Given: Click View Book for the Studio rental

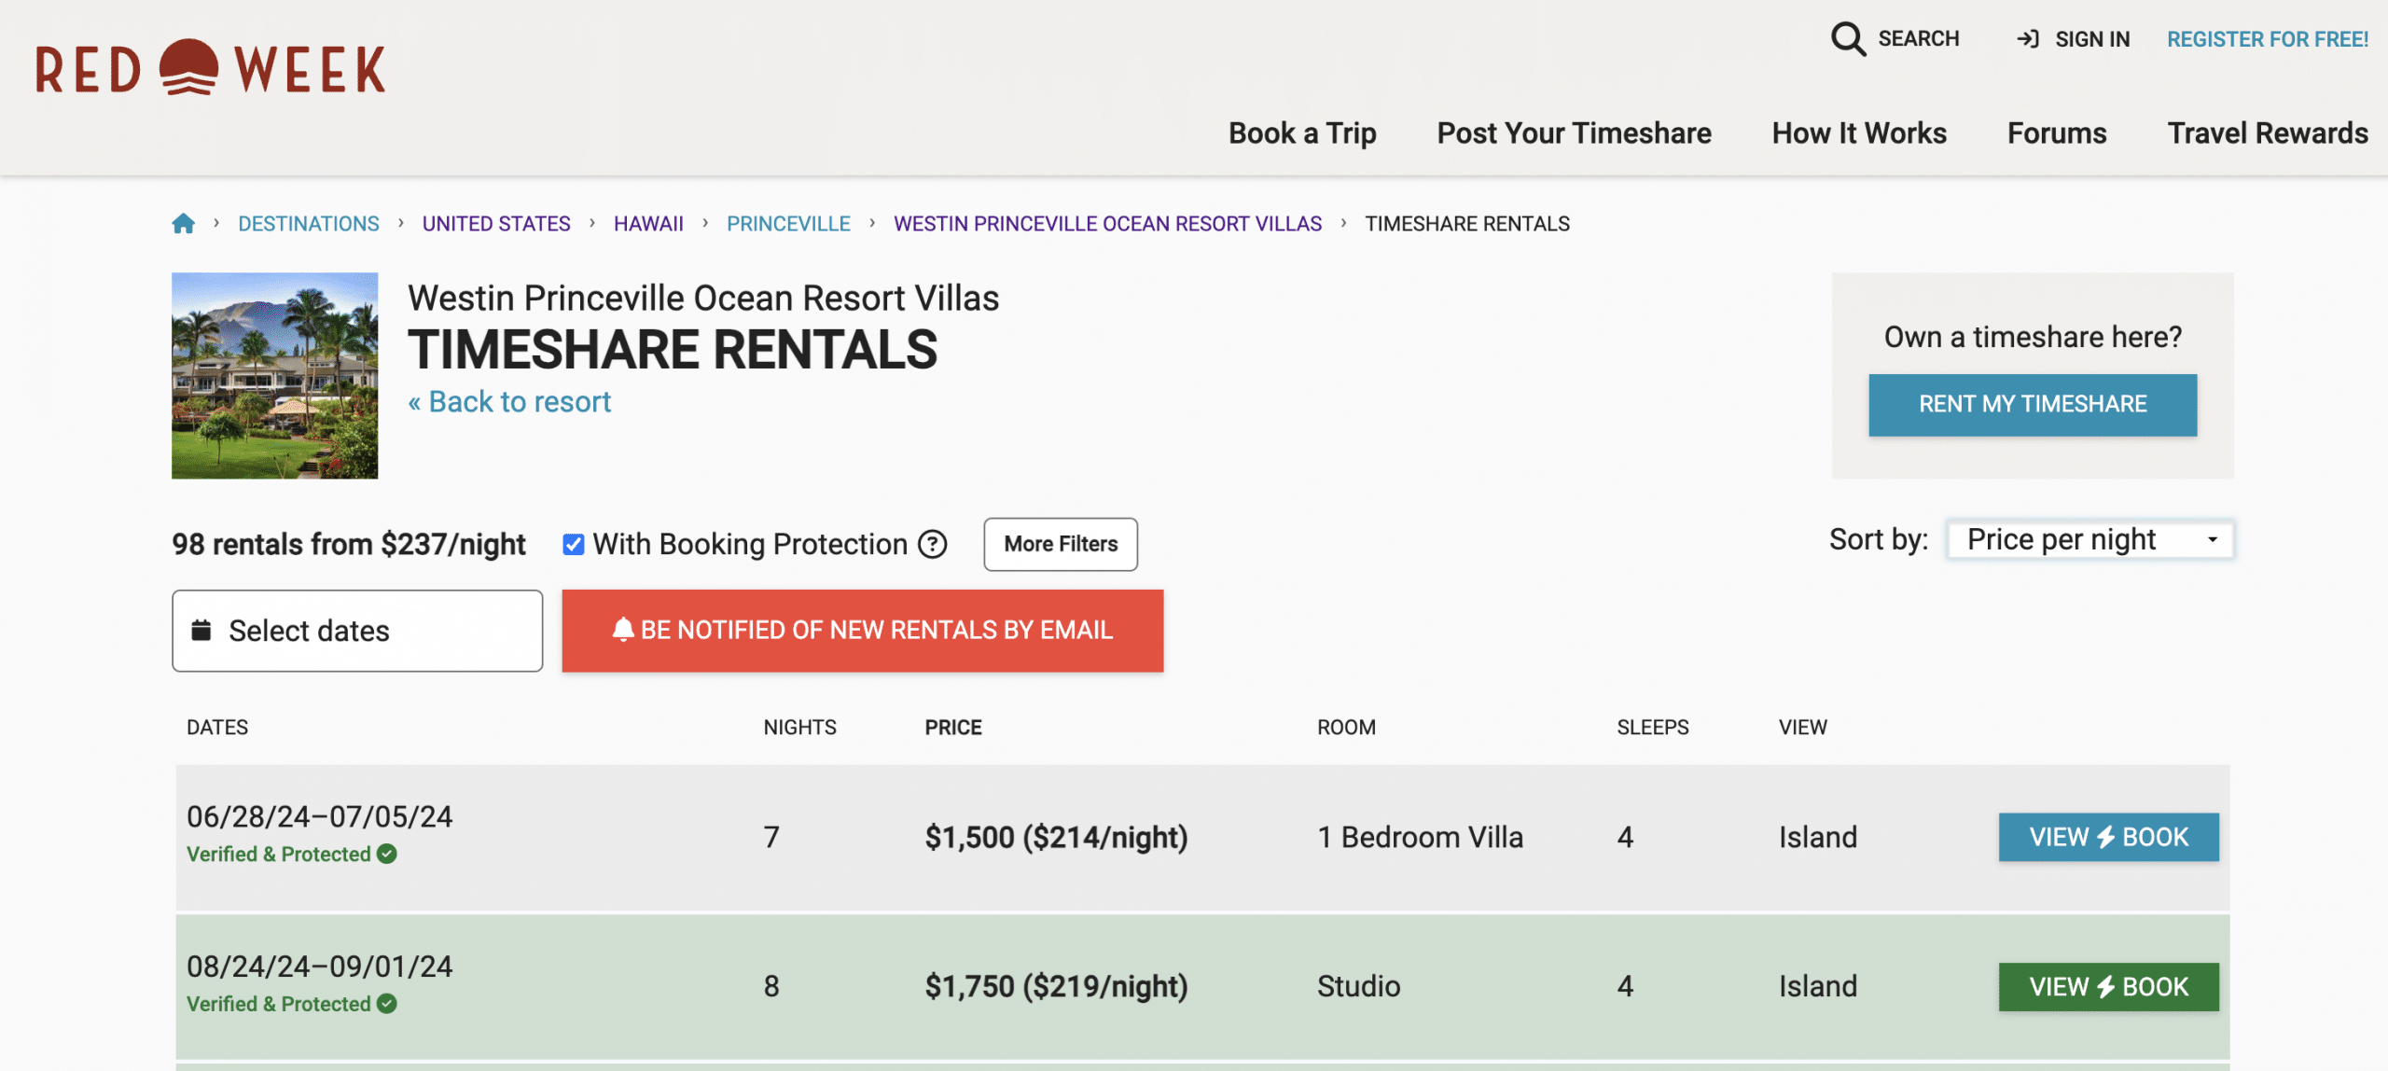Looking at the screenshot, I should (x=2108, y=987).
